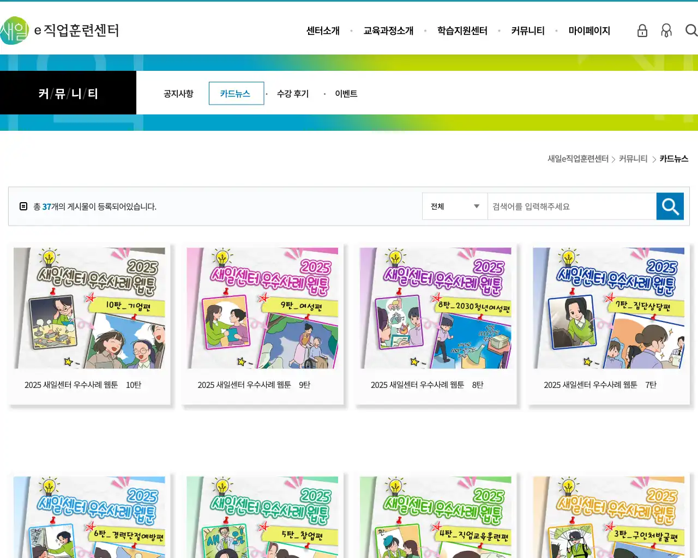This screenshot has height=558, width=698.
Task: Click the 새일 e직업훈련센터 logo
Action: tap(59, 31)
